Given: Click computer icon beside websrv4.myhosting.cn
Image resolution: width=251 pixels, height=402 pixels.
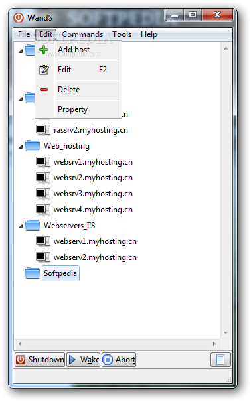Looking at the screenshot, I should coord(43,209).
